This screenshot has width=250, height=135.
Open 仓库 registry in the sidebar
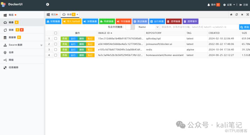coord(22,52)
